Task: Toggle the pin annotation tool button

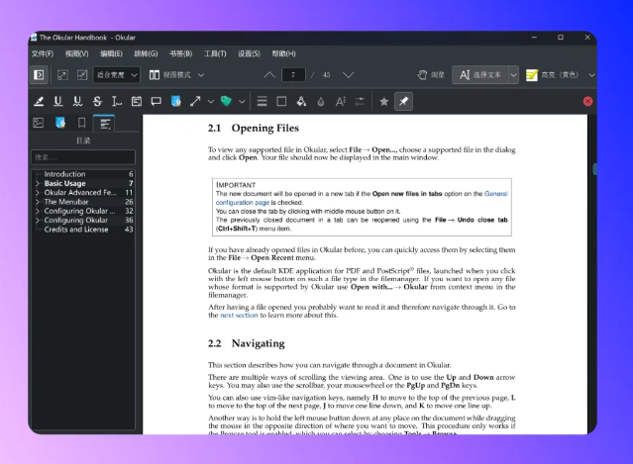Action: [x=404, y=101]
